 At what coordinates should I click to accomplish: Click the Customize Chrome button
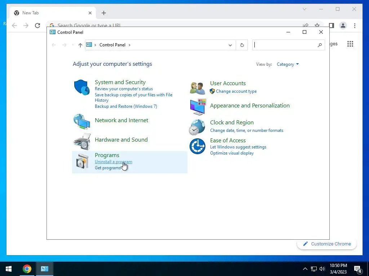point(327,244)
